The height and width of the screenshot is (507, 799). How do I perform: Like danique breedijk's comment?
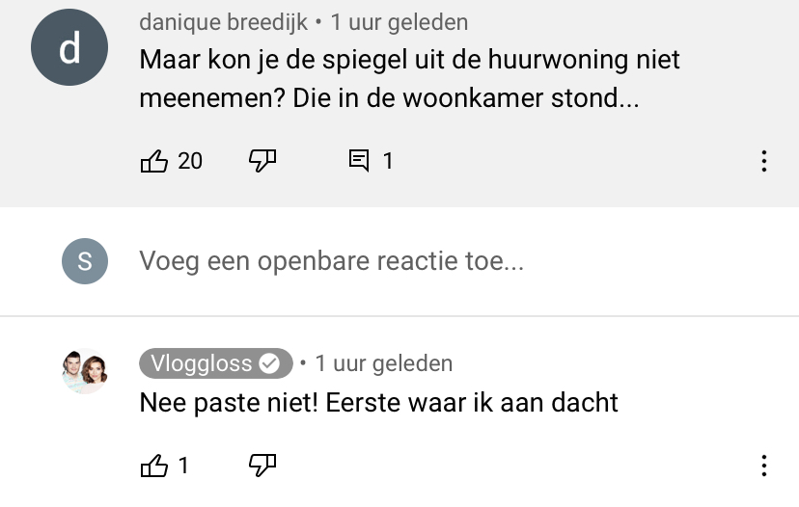(154, 161)
